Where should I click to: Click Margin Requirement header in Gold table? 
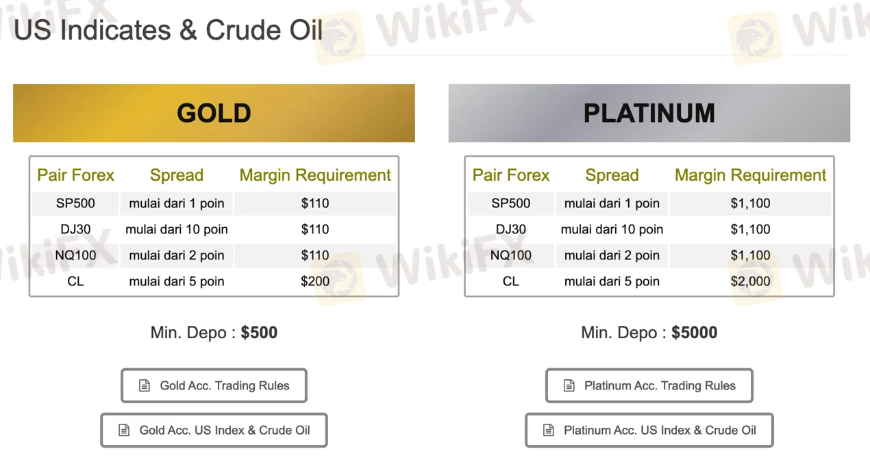(x=315, y=175)
